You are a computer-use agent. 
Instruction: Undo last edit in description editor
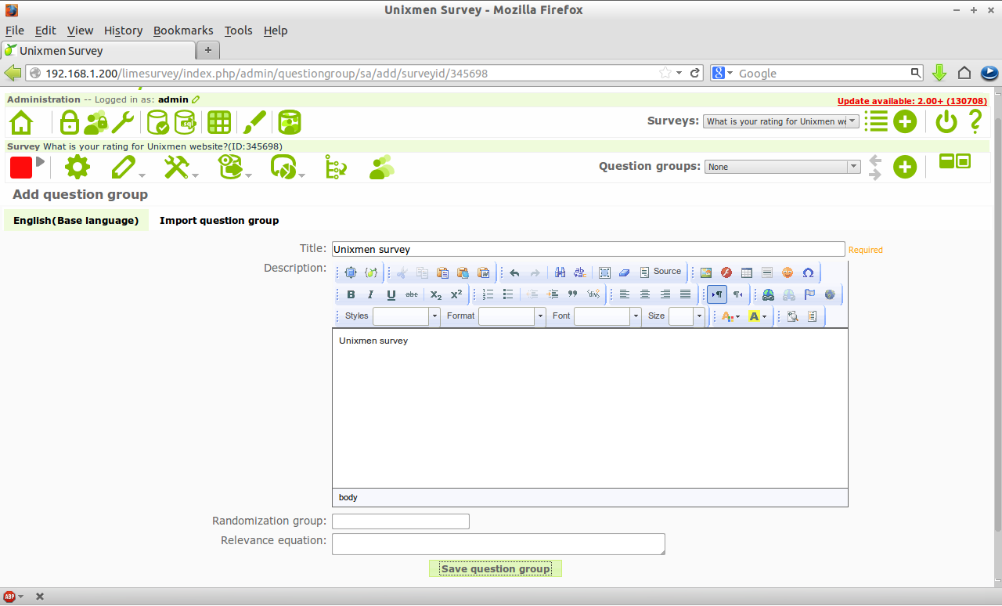pos(514,272)
